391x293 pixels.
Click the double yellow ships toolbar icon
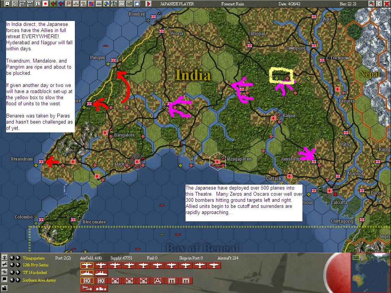[84, 4]
